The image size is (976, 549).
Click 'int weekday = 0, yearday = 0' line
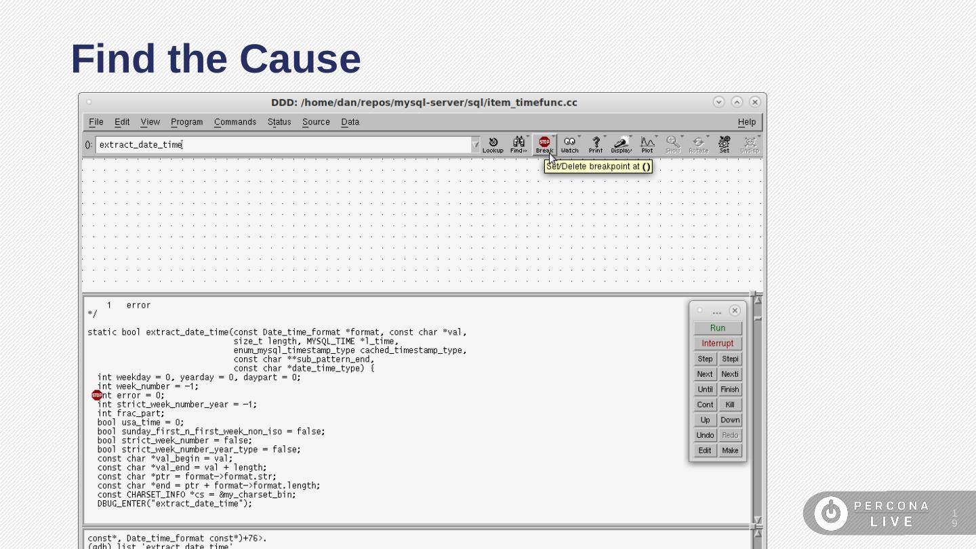[x=199, y=378]
